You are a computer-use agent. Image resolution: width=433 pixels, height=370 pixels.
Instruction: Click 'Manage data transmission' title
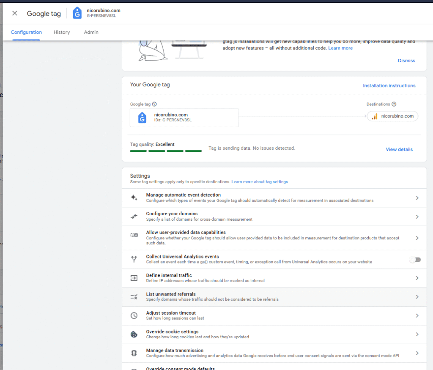[x=175, y=351]
